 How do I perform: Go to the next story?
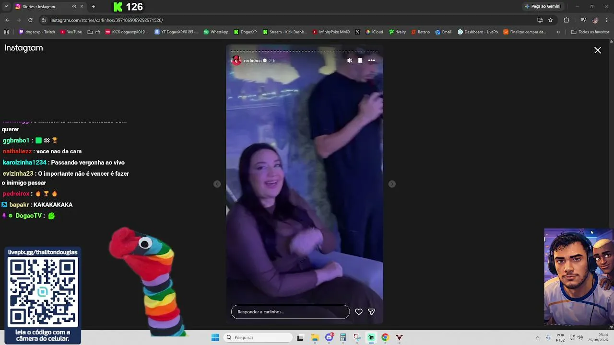392,184
